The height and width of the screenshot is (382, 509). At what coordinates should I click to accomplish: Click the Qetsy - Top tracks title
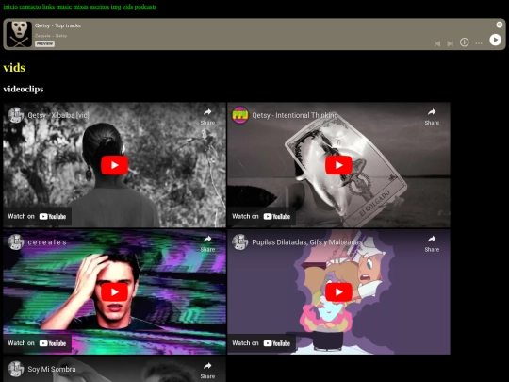[x=57, y=25]
